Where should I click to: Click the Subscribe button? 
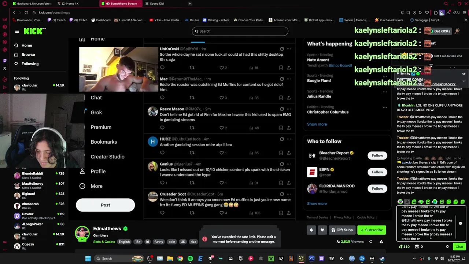pyautogui.click(x=371, y=230)
